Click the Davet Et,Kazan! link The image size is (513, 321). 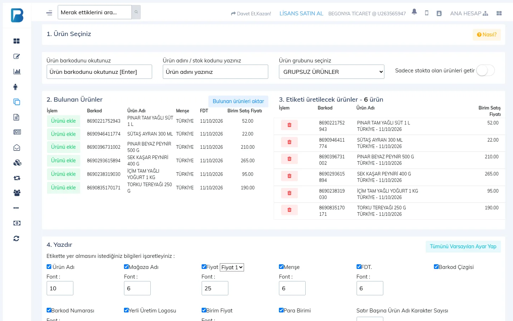(x=251, y=14)
